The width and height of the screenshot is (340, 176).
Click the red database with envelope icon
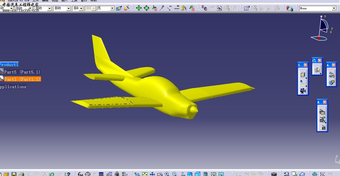[x=290, y=8]
